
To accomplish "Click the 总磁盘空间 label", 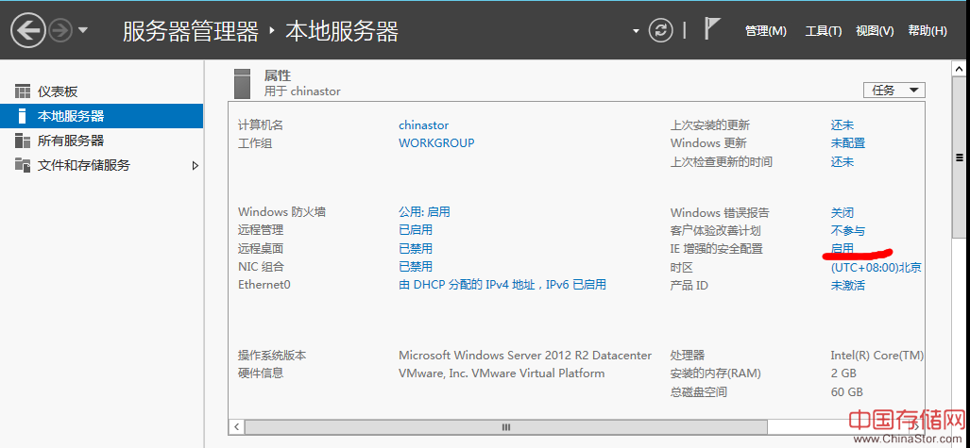I will pyautogui.click(x=698, y=391).
